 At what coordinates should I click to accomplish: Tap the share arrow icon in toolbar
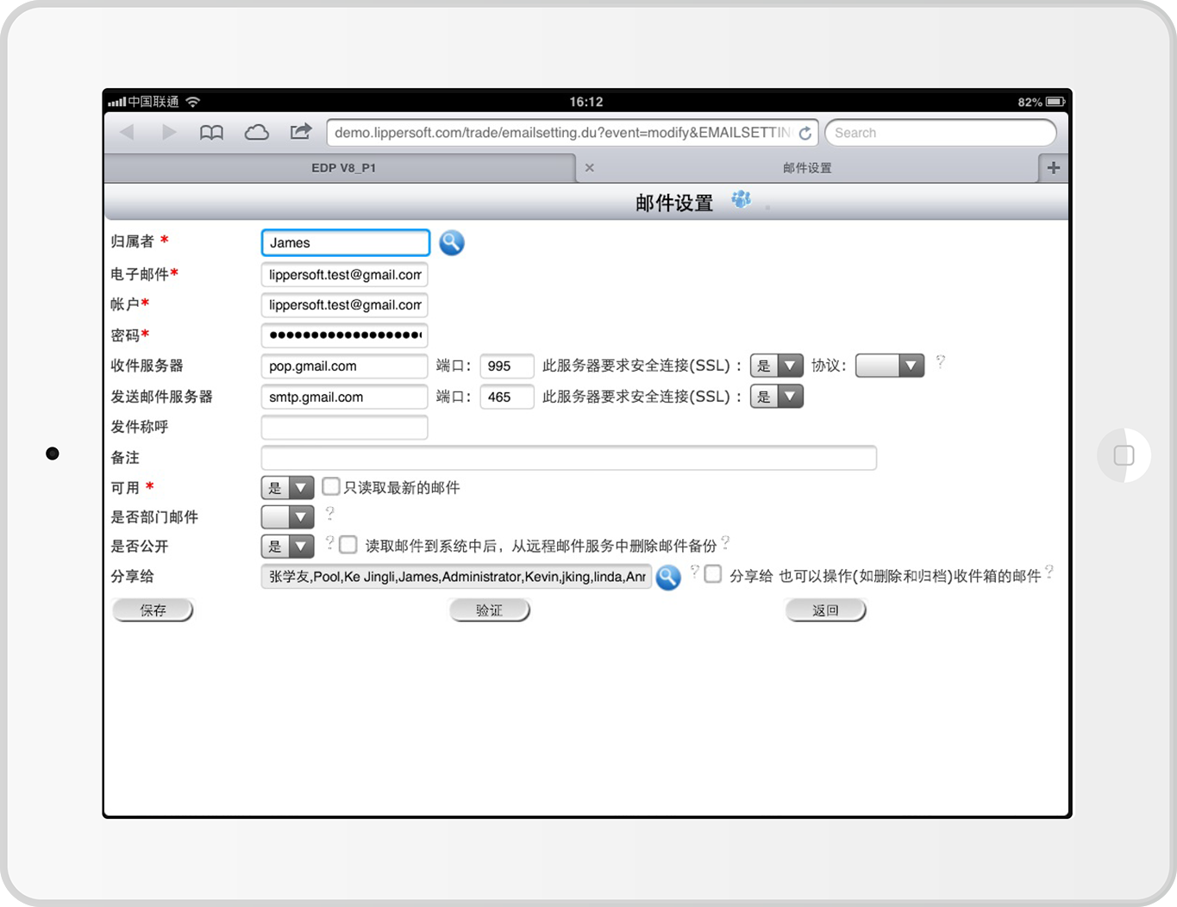[300, 132]
